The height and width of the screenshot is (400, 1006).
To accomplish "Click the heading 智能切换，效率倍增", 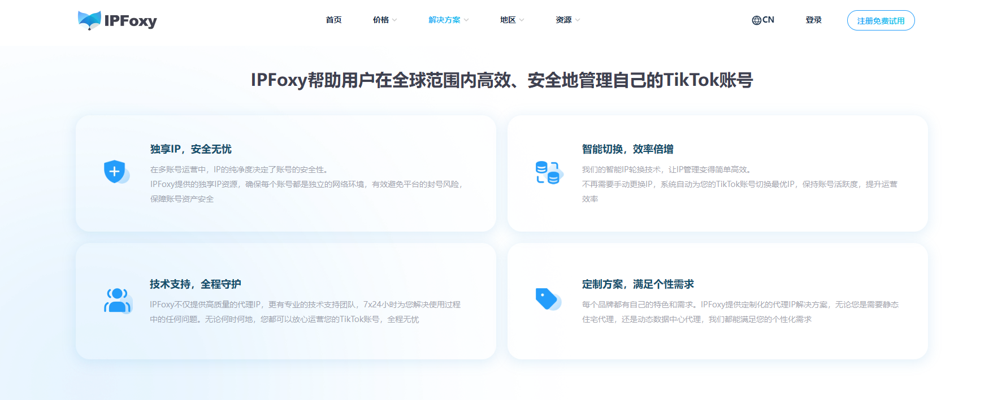I will click(628, 149).
